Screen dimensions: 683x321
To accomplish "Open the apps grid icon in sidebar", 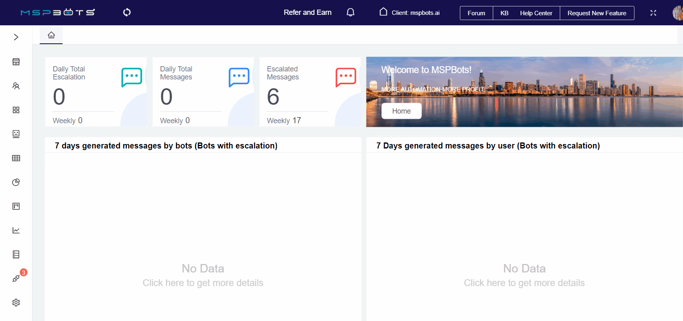I will coord(16,110).
